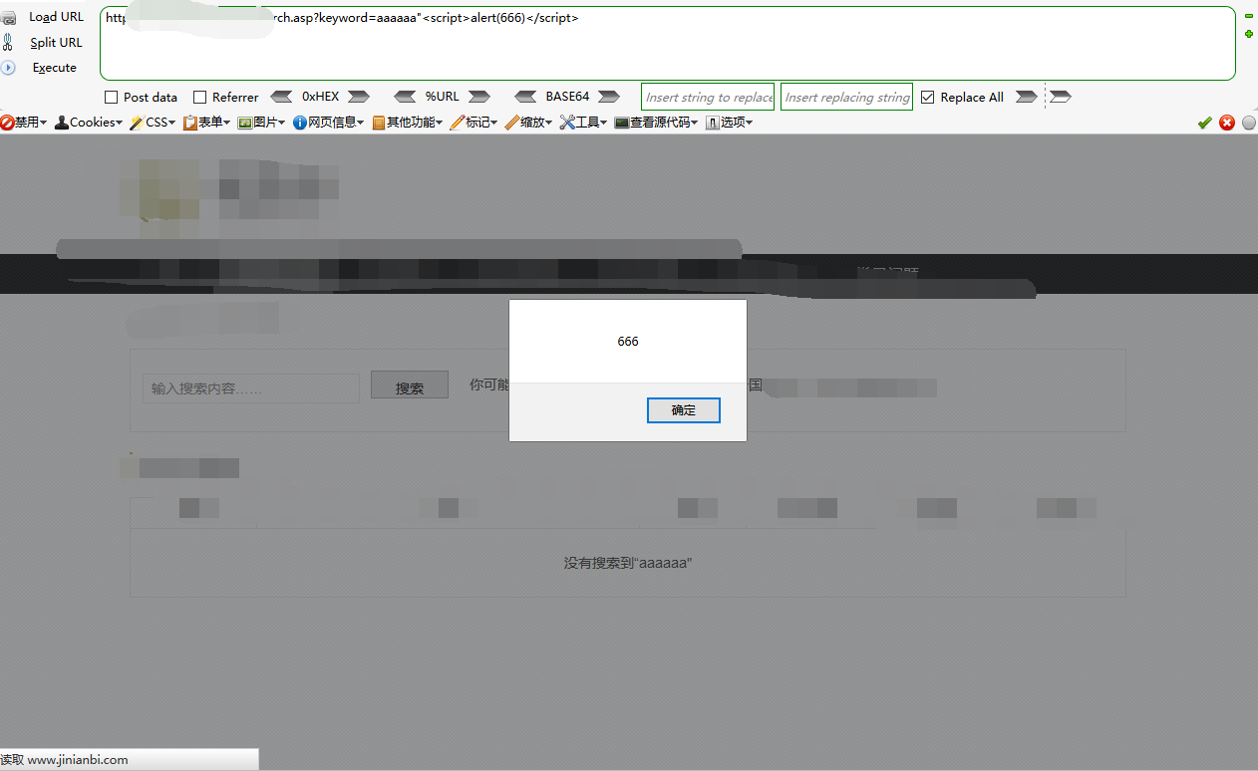Click the green minus icon beside URL box
Viewport: 1258px width, 771px height.
[1249, 16]
